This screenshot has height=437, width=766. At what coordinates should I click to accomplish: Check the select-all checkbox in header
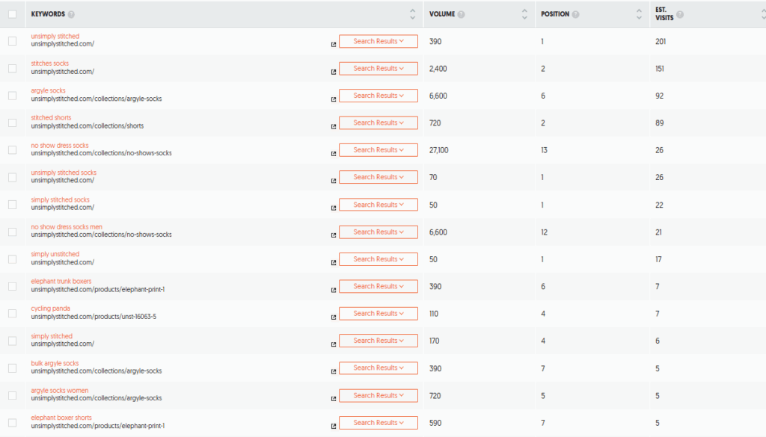(12, 14)
